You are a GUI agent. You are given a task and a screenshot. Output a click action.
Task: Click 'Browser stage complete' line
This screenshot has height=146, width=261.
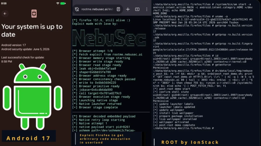(95, 107)
